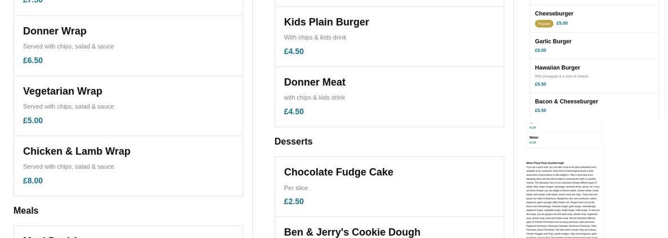Choose the Garlic Burger item
This screenshot has height=238, width=668.
click(553, 41)
